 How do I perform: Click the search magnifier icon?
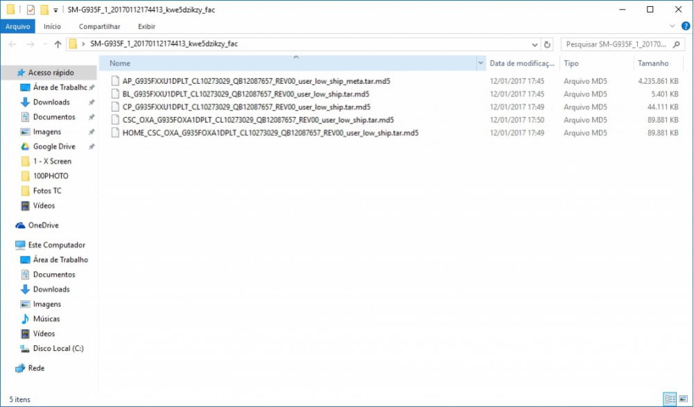678,44
